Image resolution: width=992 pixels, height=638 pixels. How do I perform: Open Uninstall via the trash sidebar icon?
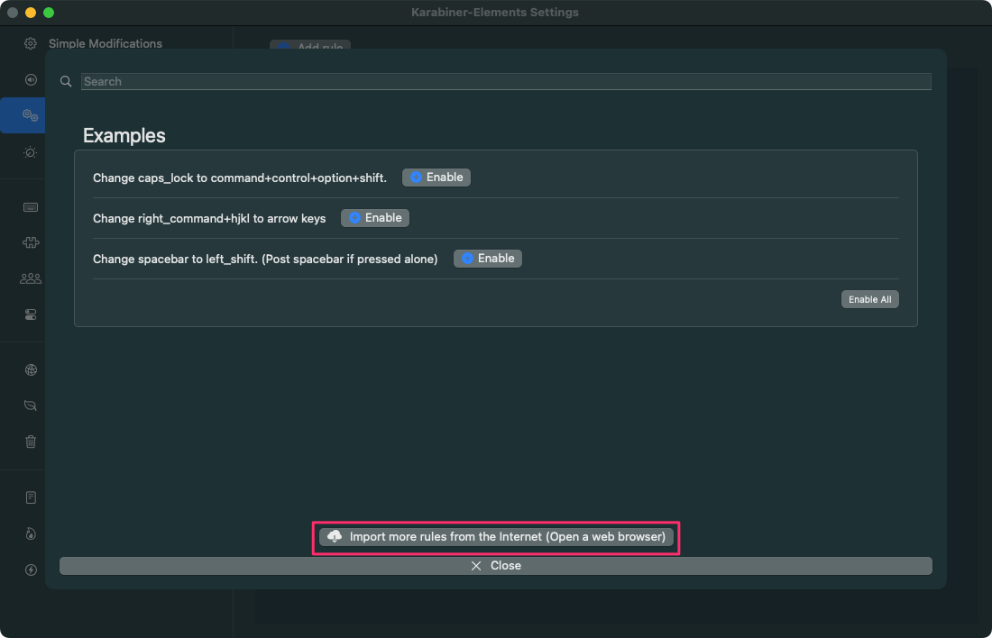tap(31, 442)
